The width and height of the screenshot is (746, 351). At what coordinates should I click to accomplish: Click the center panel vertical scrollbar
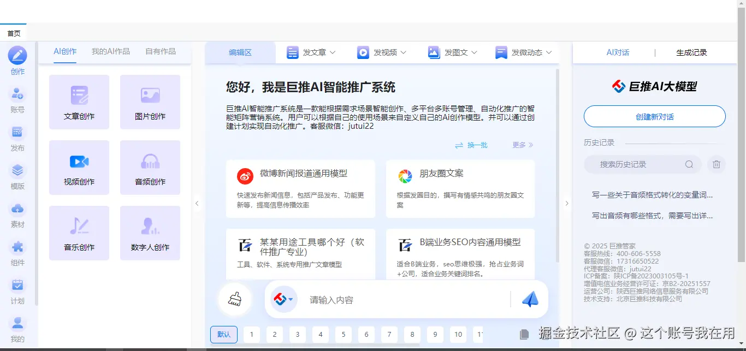click(557, 165)
